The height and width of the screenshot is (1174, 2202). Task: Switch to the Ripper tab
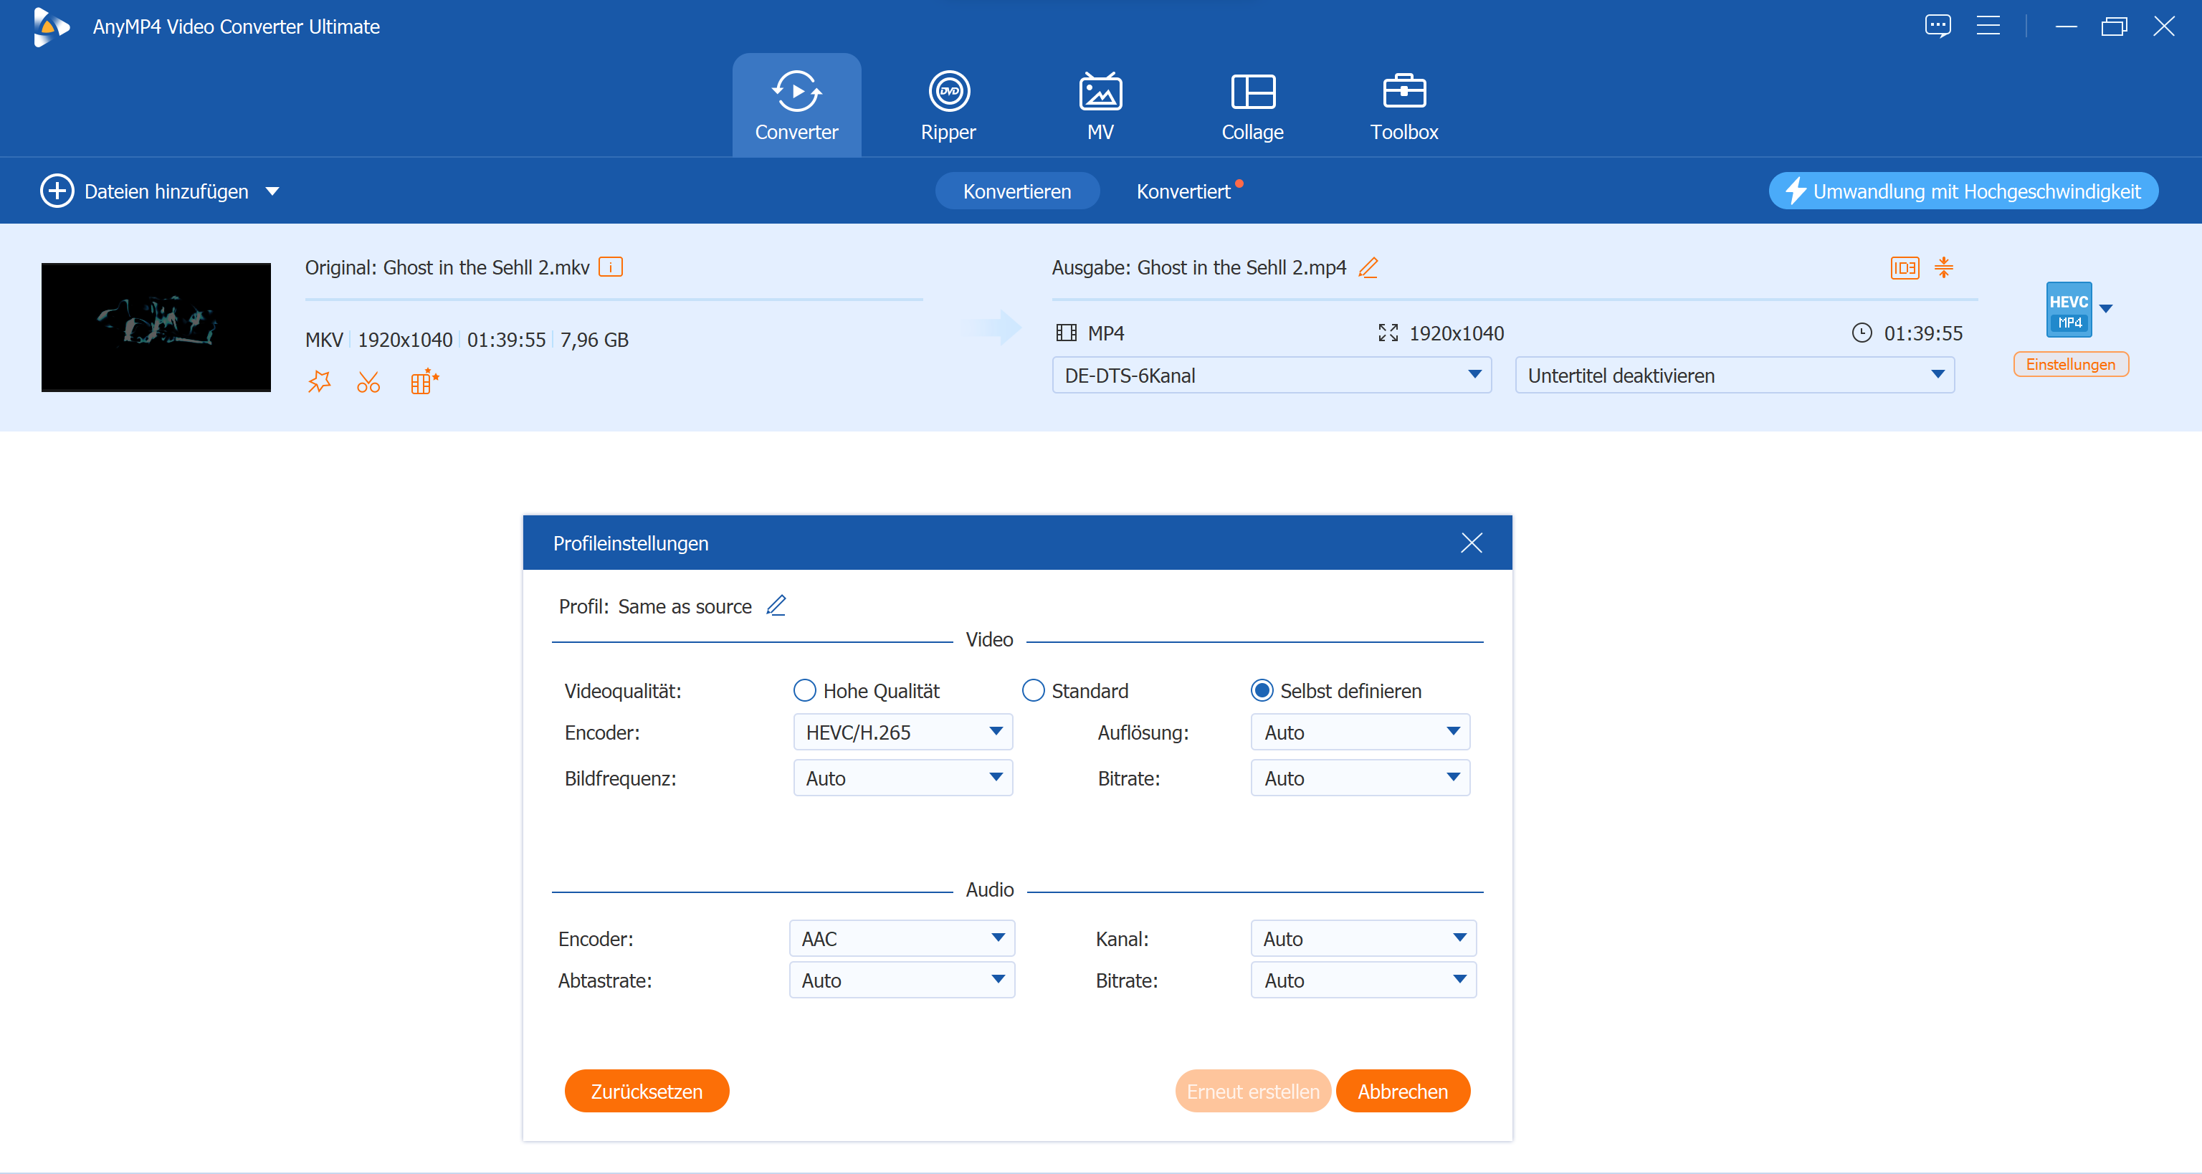pos(948,105)
